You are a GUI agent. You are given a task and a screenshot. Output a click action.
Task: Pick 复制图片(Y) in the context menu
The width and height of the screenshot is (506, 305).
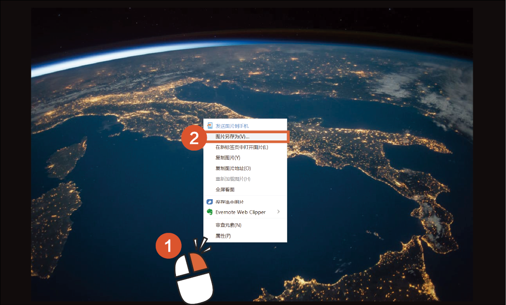coord(227,158)
